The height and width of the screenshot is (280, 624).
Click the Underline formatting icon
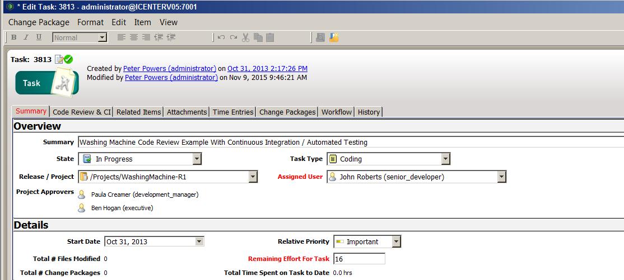(x=39, y=37)
